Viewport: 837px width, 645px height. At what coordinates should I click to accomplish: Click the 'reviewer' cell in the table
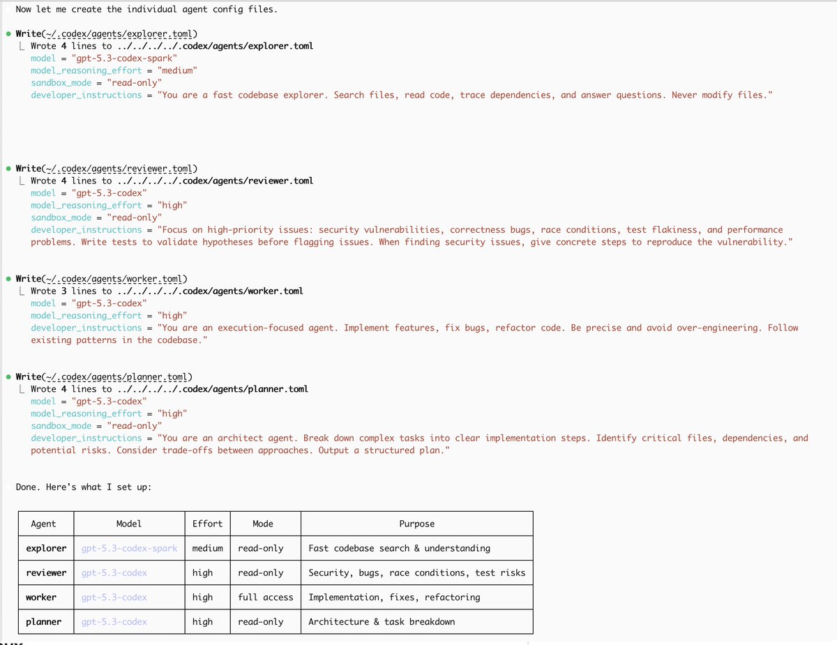click(x=46, y=572)
